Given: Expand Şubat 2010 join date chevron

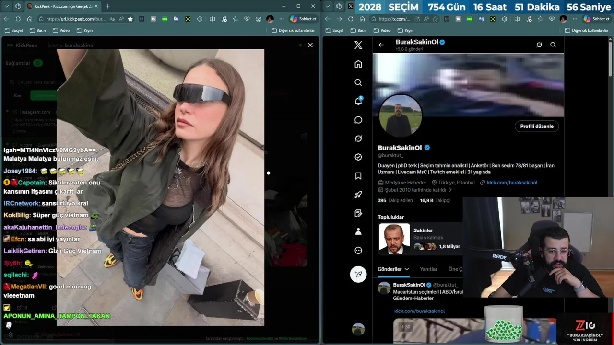Looking at the screenshot, I should click(x=450, y=190).
